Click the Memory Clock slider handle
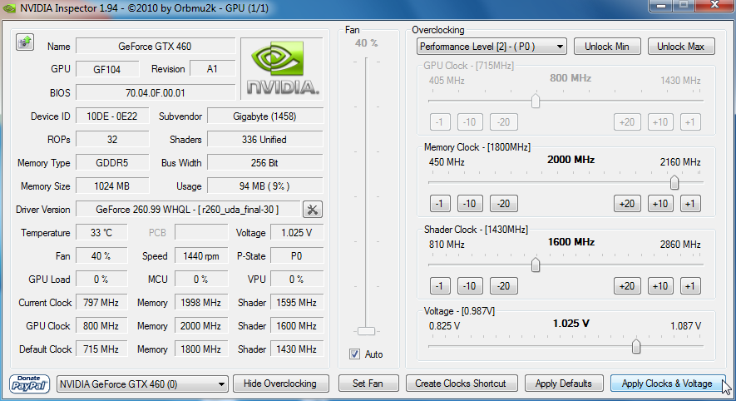 click(674, 182)
